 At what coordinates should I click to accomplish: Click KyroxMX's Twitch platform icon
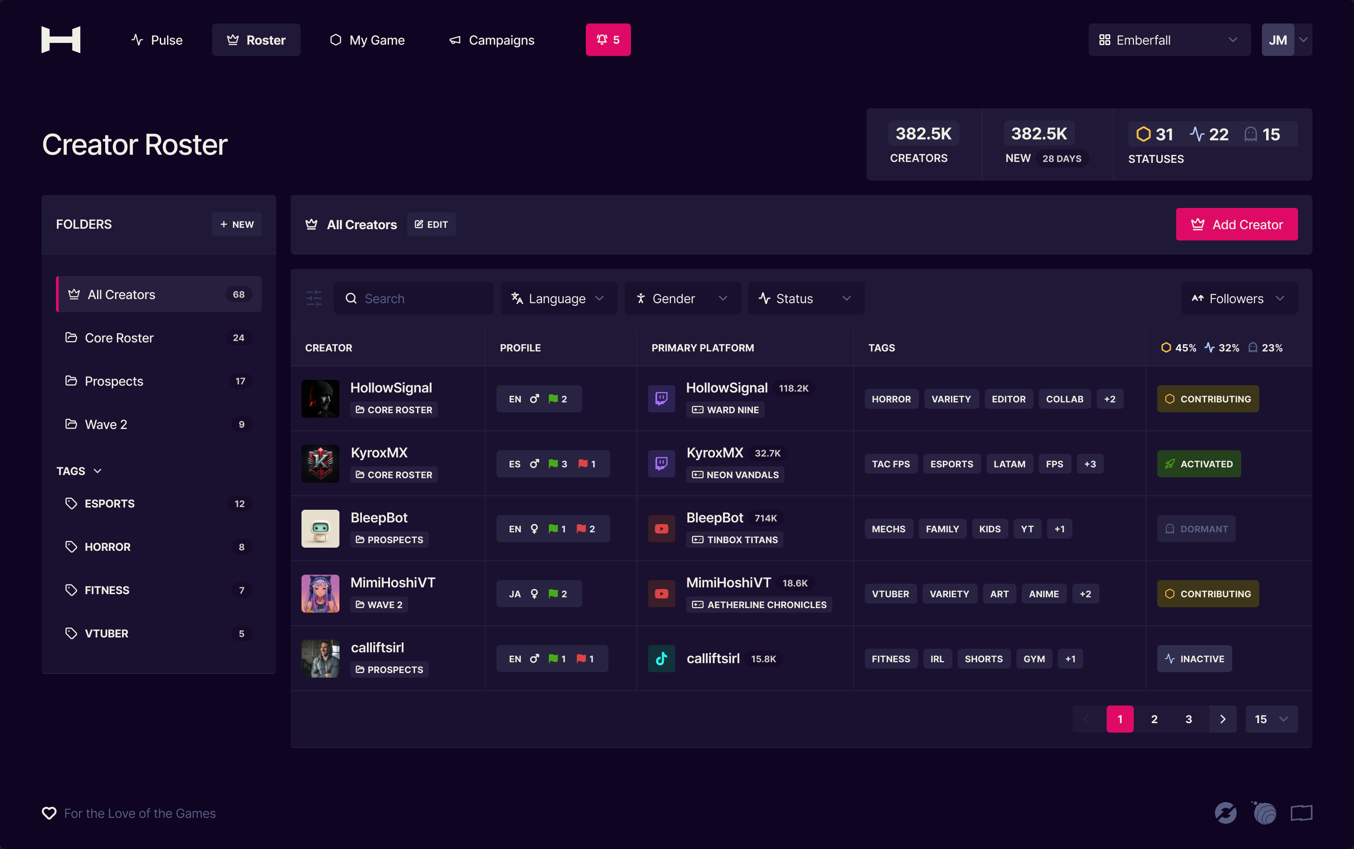click(661, 464)
